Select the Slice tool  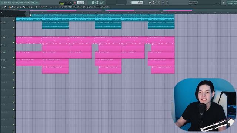24,7
